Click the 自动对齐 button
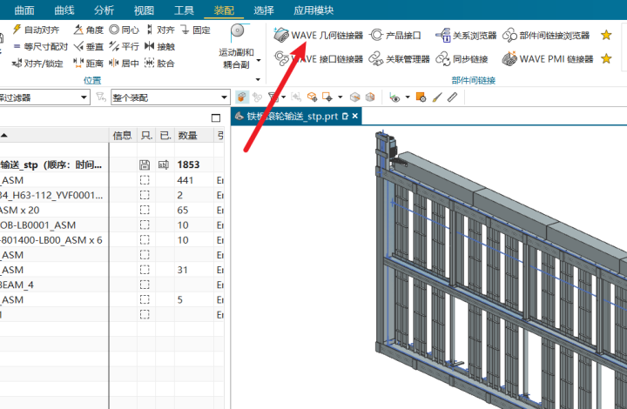This screenshot has width=627, height=409. coord(35,30)
